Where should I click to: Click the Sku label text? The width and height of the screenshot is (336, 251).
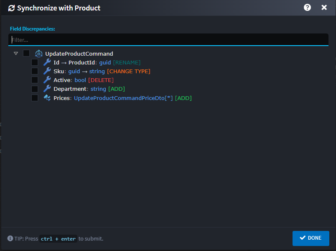pos(59,71)
